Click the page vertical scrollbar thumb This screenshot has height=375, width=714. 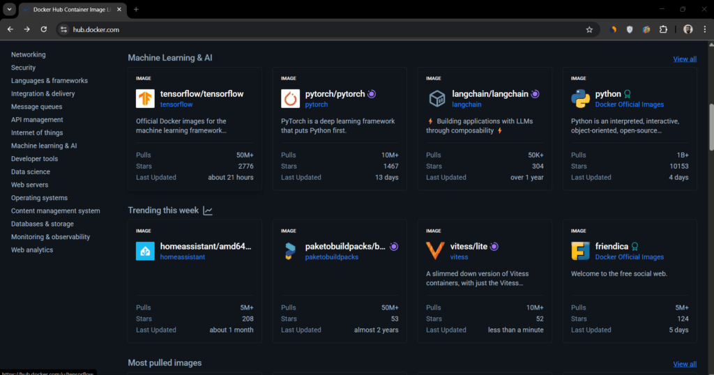[711, 128]
